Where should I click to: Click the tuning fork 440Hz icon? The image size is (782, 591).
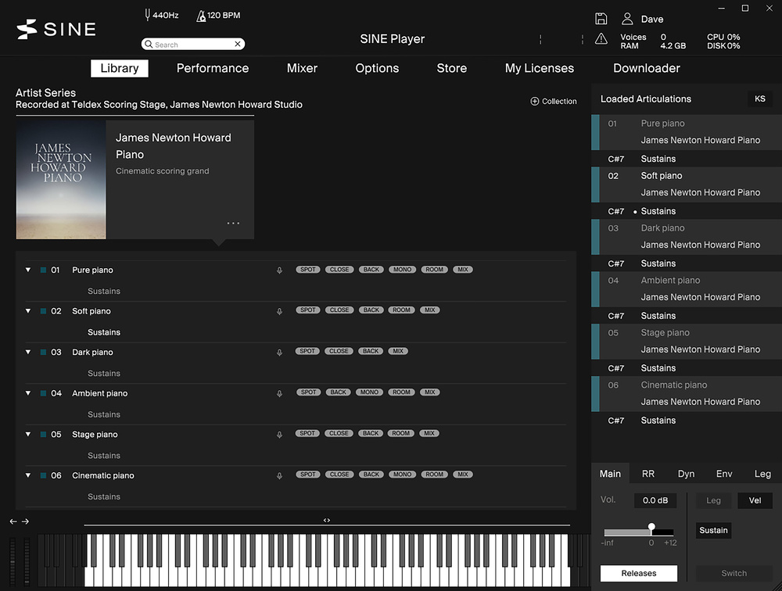pyautogui.click(x=146, y=15)
